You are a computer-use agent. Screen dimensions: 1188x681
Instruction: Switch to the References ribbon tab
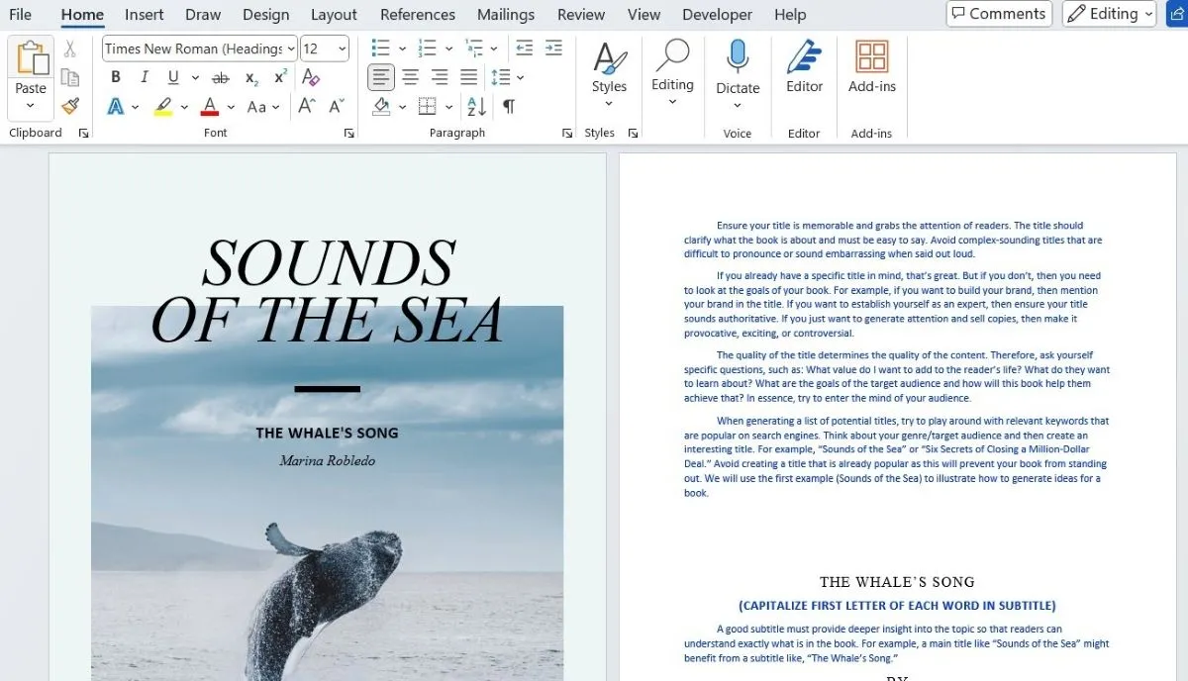pos(417,14)
